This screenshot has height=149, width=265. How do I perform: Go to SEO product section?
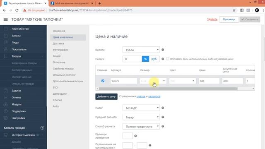pos(55,87)
